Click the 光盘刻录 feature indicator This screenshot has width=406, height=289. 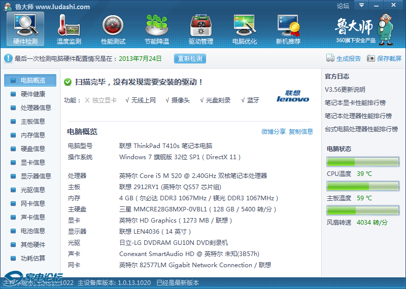point(215,100)
